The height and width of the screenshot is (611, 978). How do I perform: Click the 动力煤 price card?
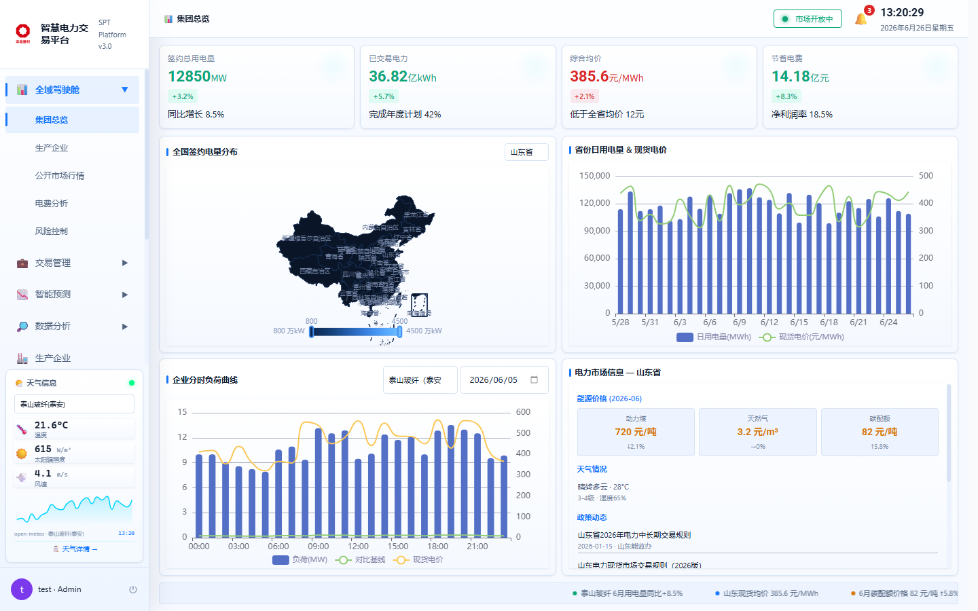636,432
